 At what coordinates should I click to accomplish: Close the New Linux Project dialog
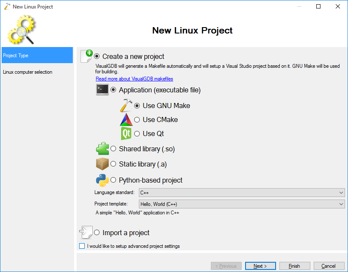click(x=338, y=6)
